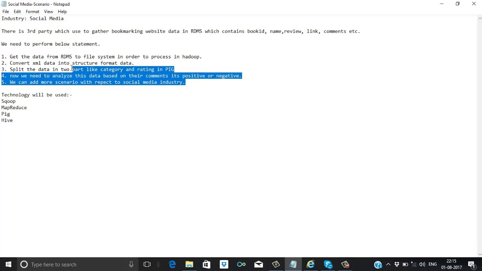
Task: Click the help question-mark tray icon
Action: [x=378, y=265]
